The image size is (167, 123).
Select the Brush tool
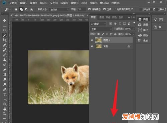(x=5, y=55)
